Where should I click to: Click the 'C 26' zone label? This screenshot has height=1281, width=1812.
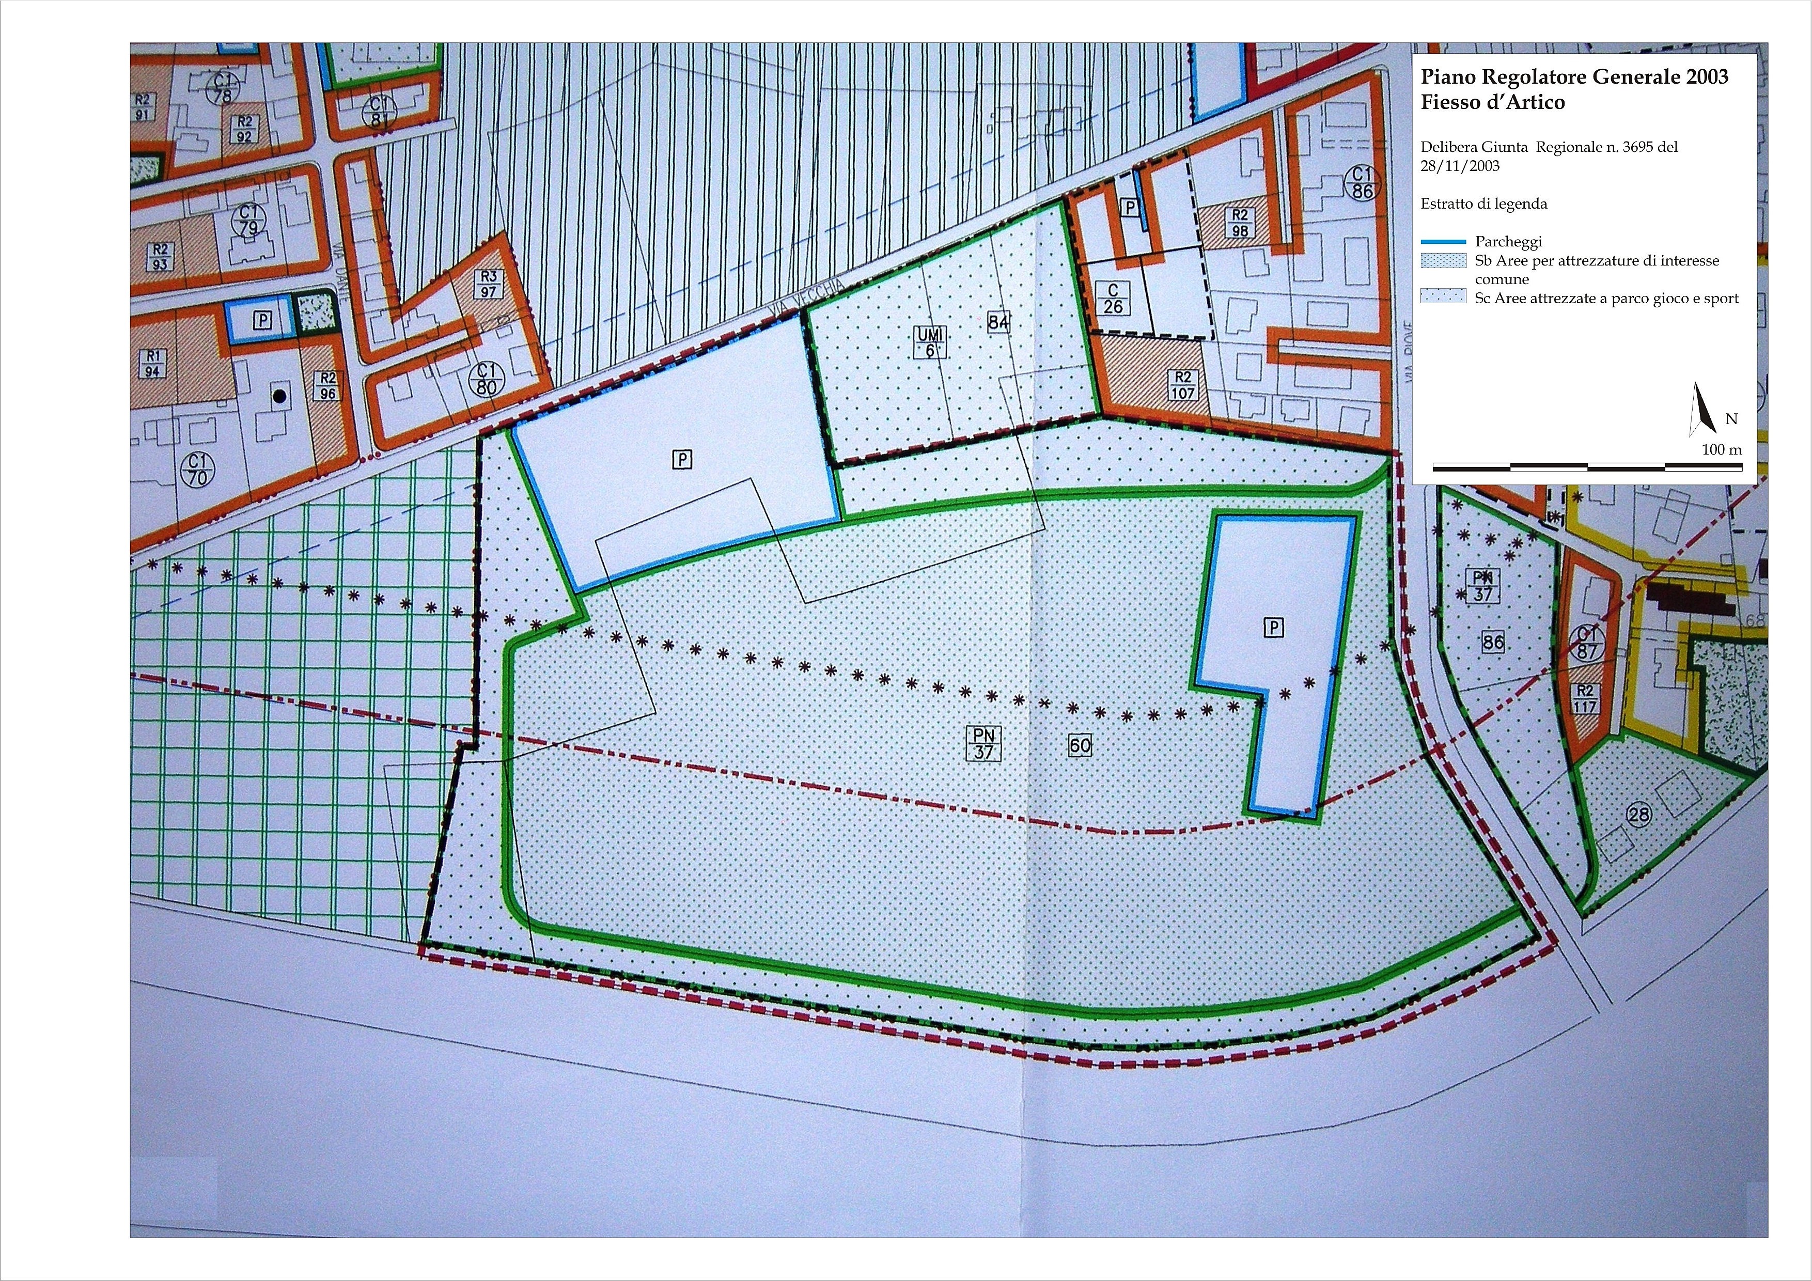tap(1113, 299)
